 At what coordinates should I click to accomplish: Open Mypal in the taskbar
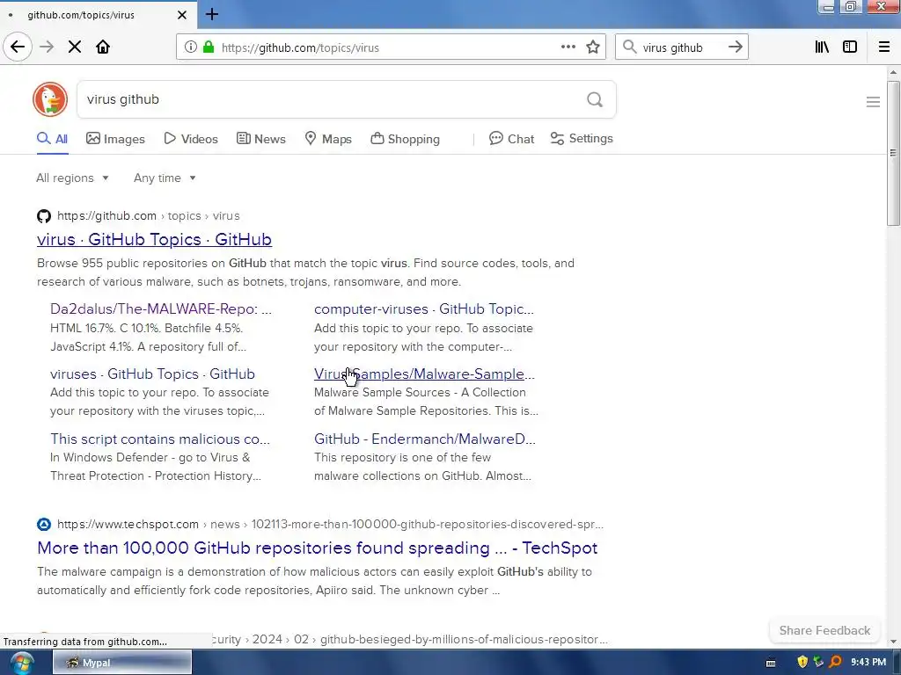coord(122,663)
